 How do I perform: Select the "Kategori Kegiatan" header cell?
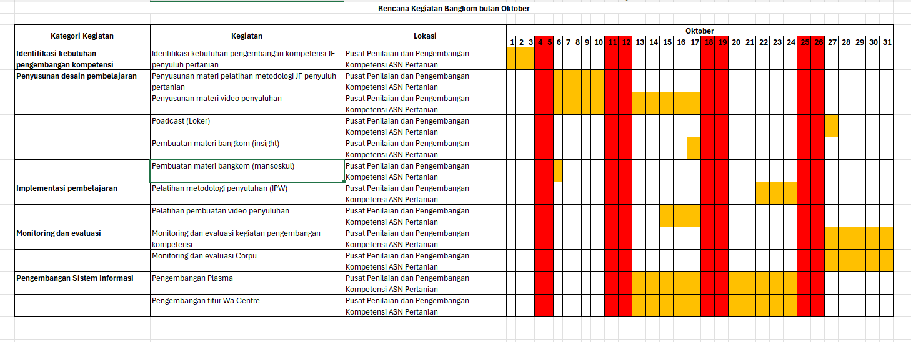[82, 36]
